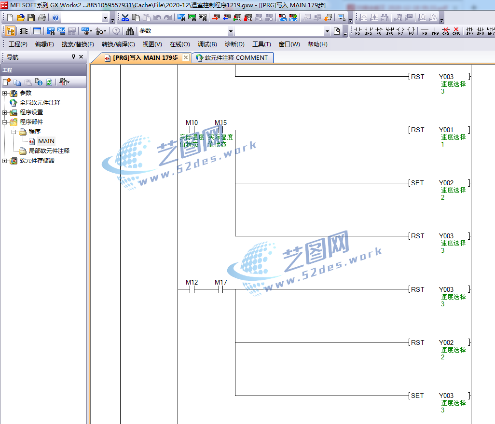Open a project with the folder icon
The height and width of the screenshot is (424, 495).
[21, 18]
